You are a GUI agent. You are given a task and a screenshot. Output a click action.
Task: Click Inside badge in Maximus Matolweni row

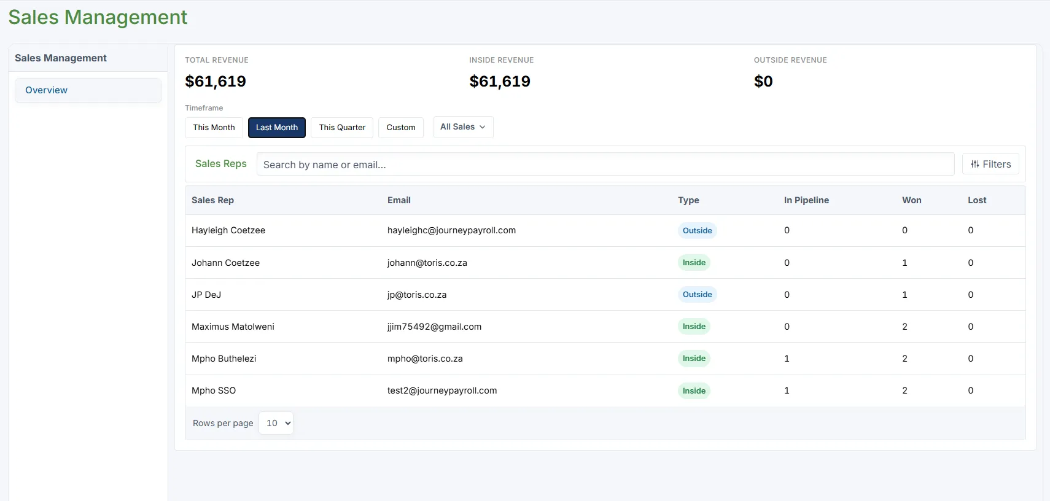pyautogui.click(x=694, y=326)
